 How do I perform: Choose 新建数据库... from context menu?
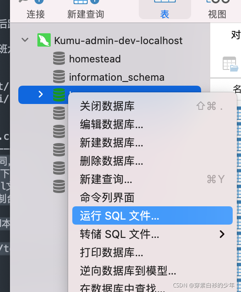pos(152,142)
